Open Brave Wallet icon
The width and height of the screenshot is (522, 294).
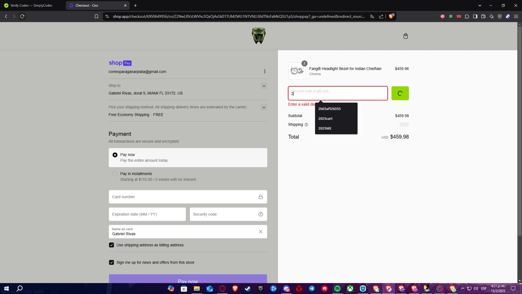[x=483, y=16]
